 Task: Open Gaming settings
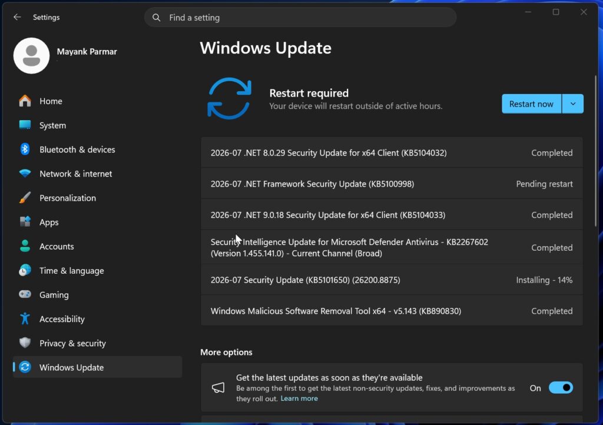[x=97, y=295]
